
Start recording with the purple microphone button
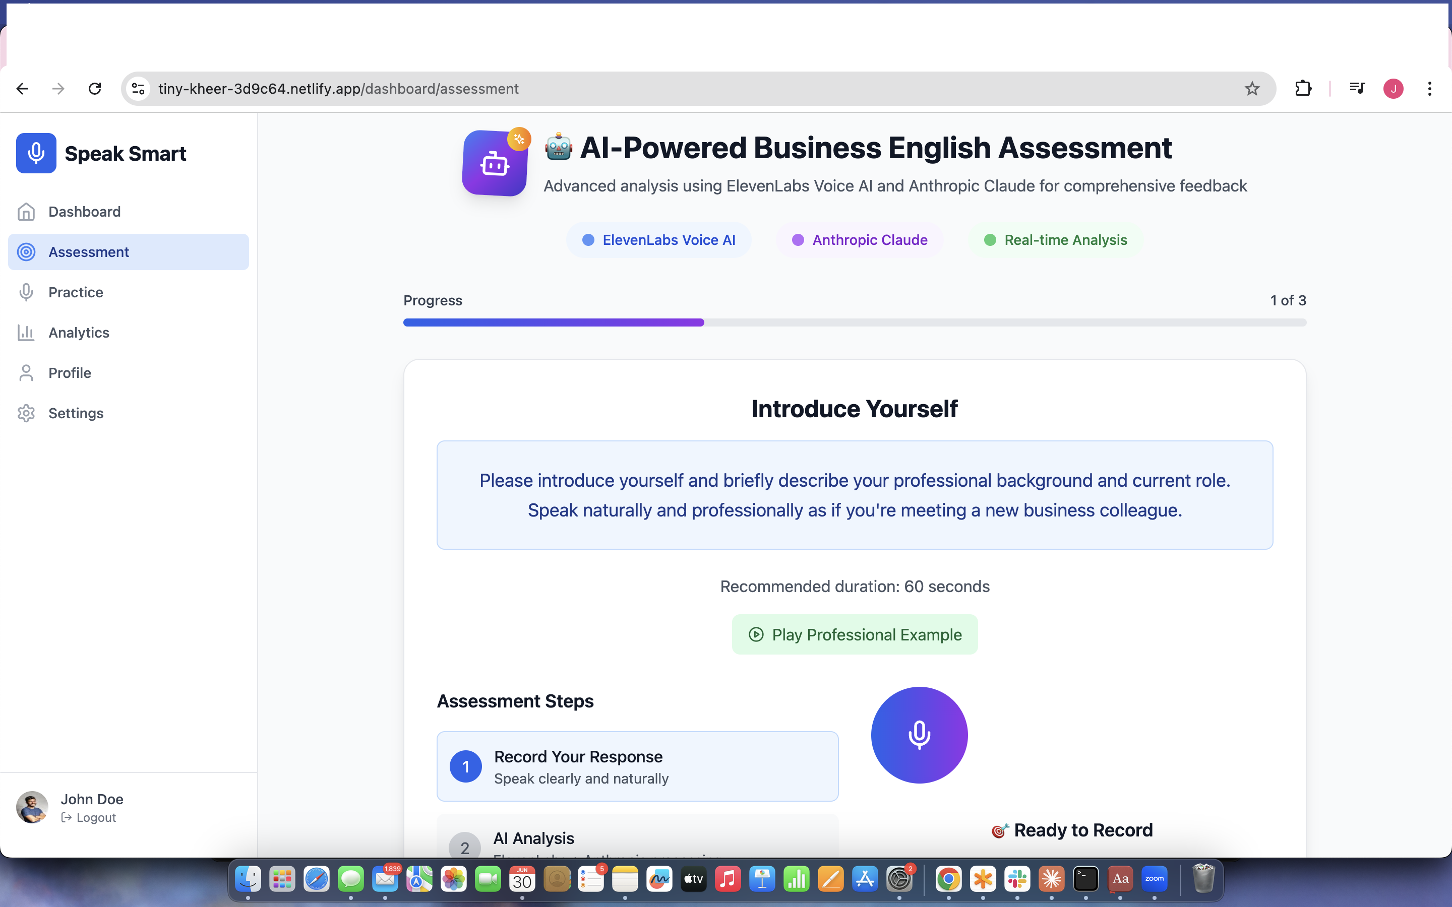tap(919, 735)
